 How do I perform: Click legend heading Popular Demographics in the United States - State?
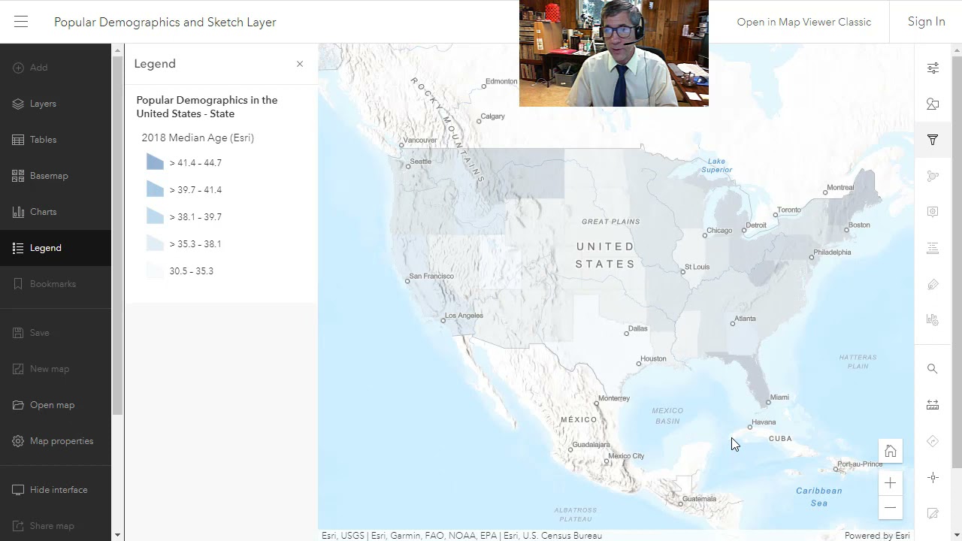207,107
